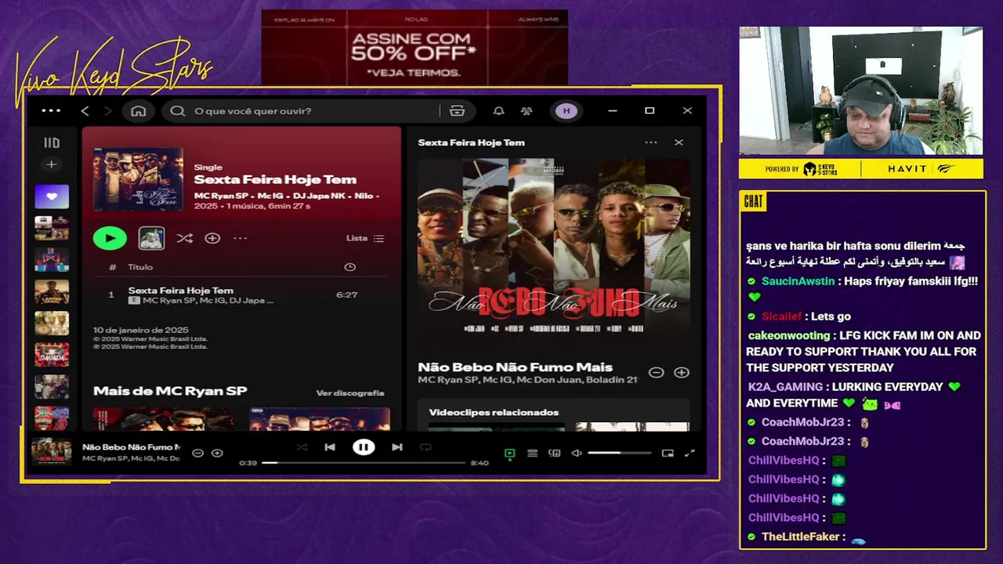
Task: Click username 'TheLittleFaker' in chat
Action: (x=800, y=537)
